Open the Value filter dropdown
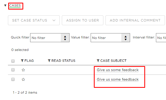This screenshot has width=166, height=100. 110,38
